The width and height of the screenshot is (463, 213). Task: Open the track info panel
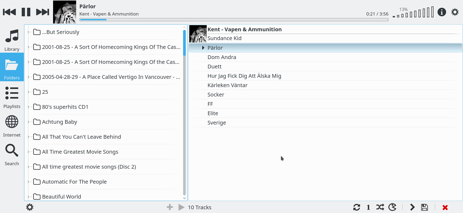point(442,12)
